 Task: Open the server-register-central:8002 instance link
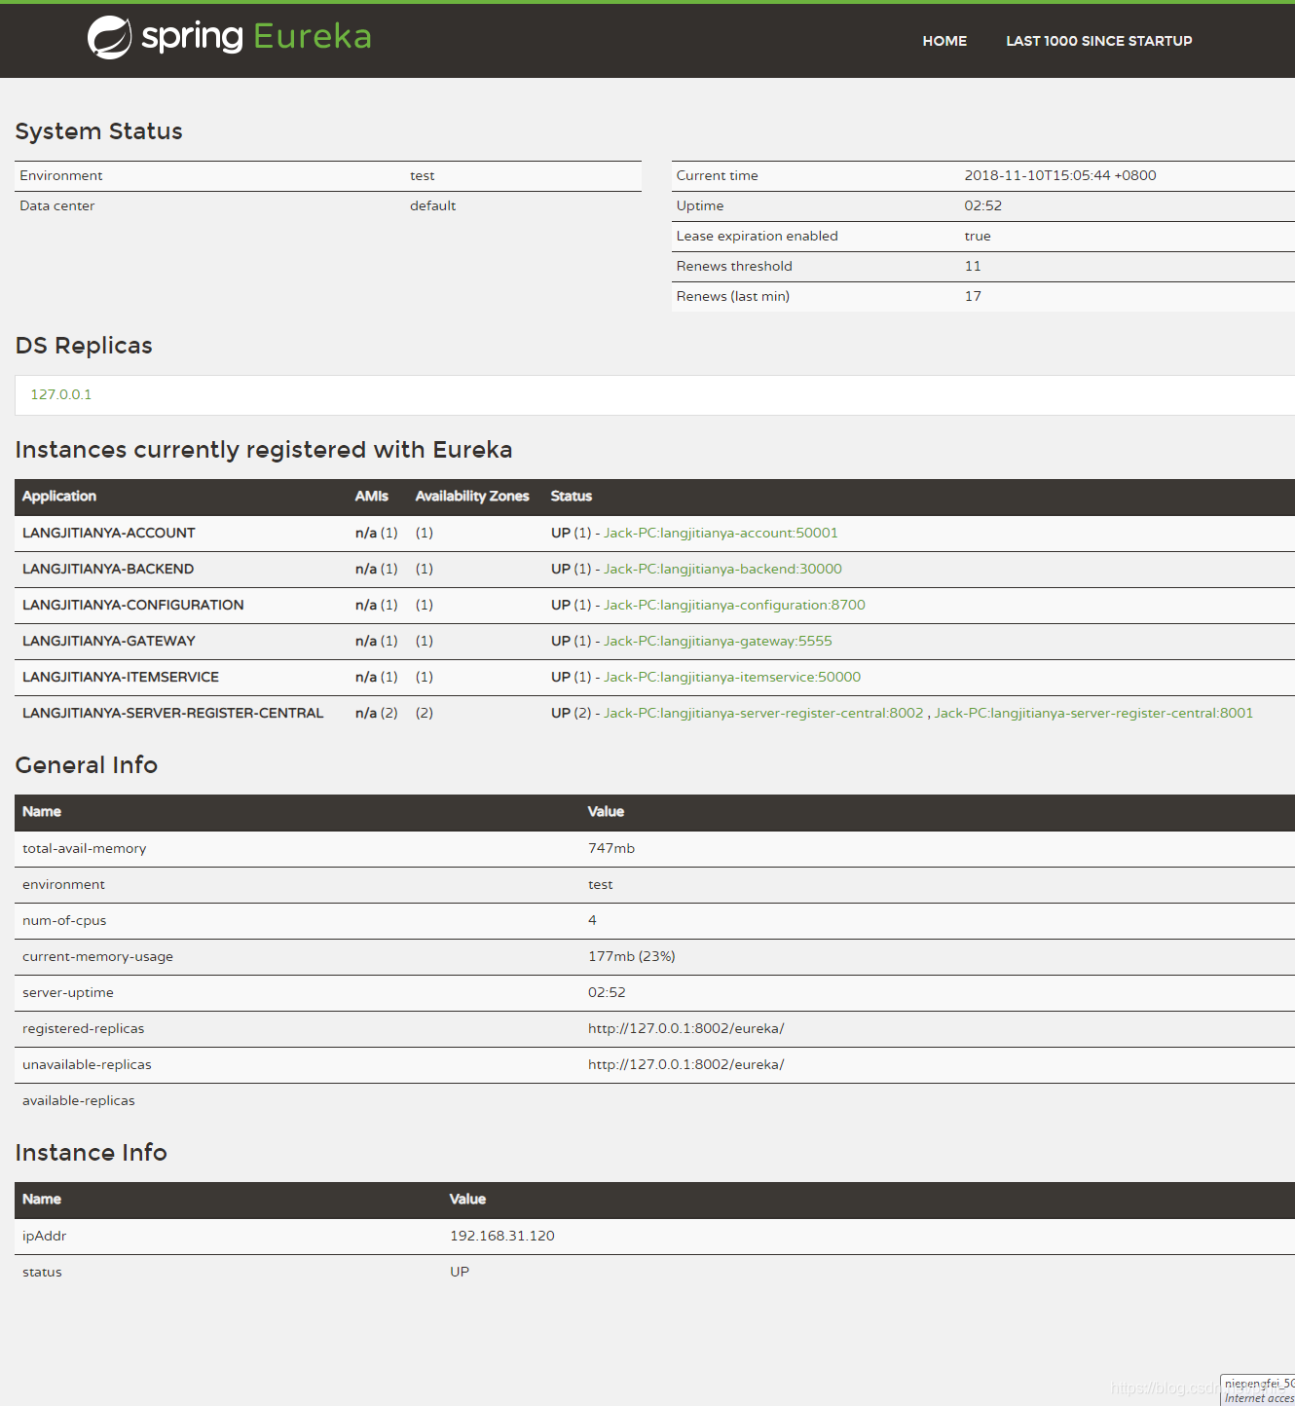pyautogui.click(x=763, y=713)
